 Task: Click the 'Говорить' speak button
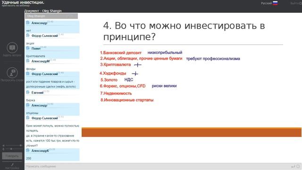pos(12,156)
